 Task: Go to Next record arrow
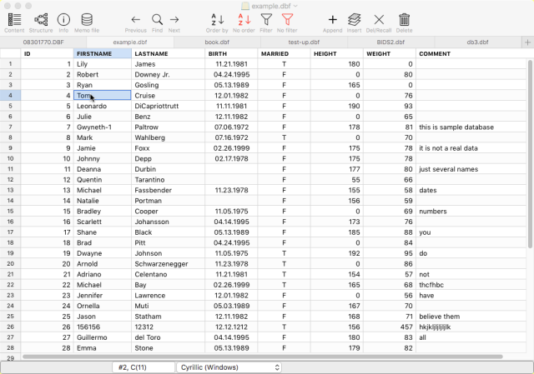coord(174,19)
